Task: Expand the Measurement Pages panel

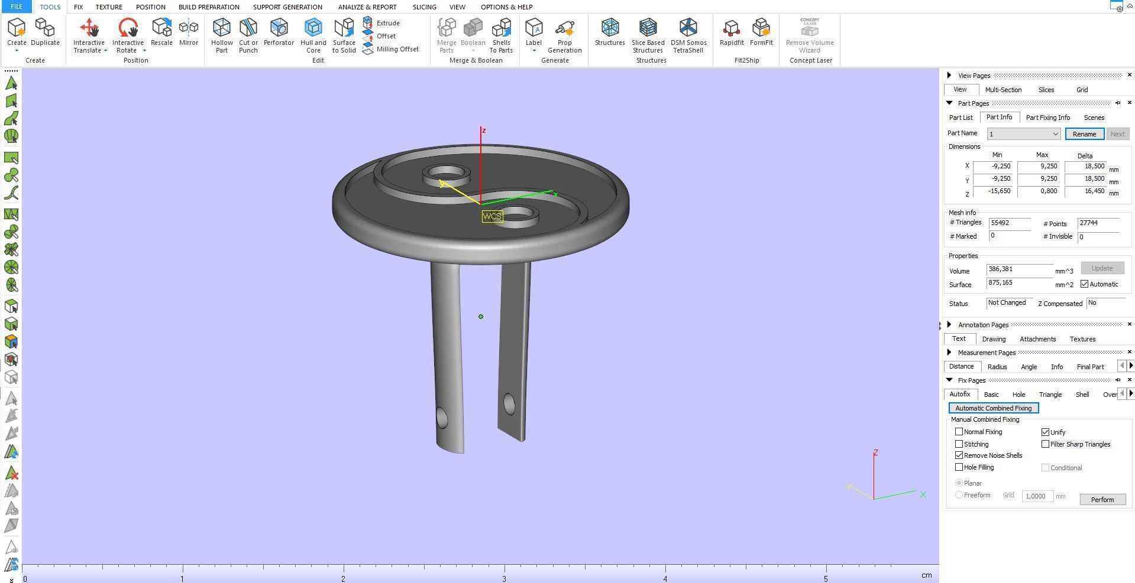Action: click(x=949, y=352)
